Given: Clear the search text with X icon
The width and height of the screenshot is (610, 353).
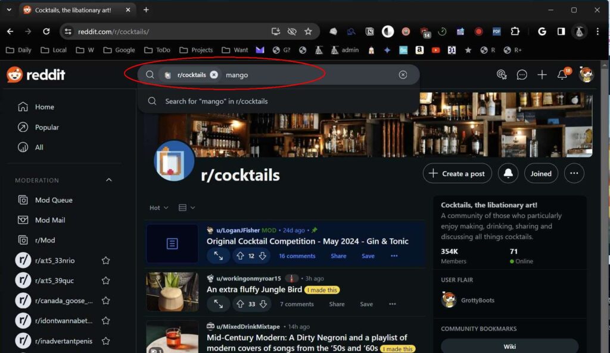Looking at the screenshot, I should click(x=403, y=75).
